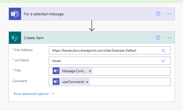Open the trigger step's more options menu
The height and width of the screenshot is (111, 183).
(x=169, y=14)
